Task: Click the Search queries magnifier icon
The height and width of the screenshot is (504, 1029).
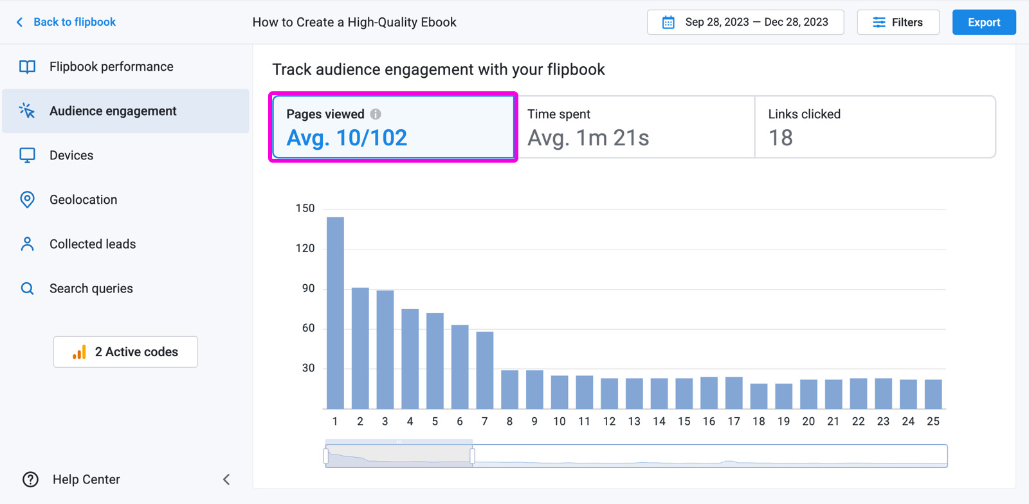Action: (x=27, y=289)
